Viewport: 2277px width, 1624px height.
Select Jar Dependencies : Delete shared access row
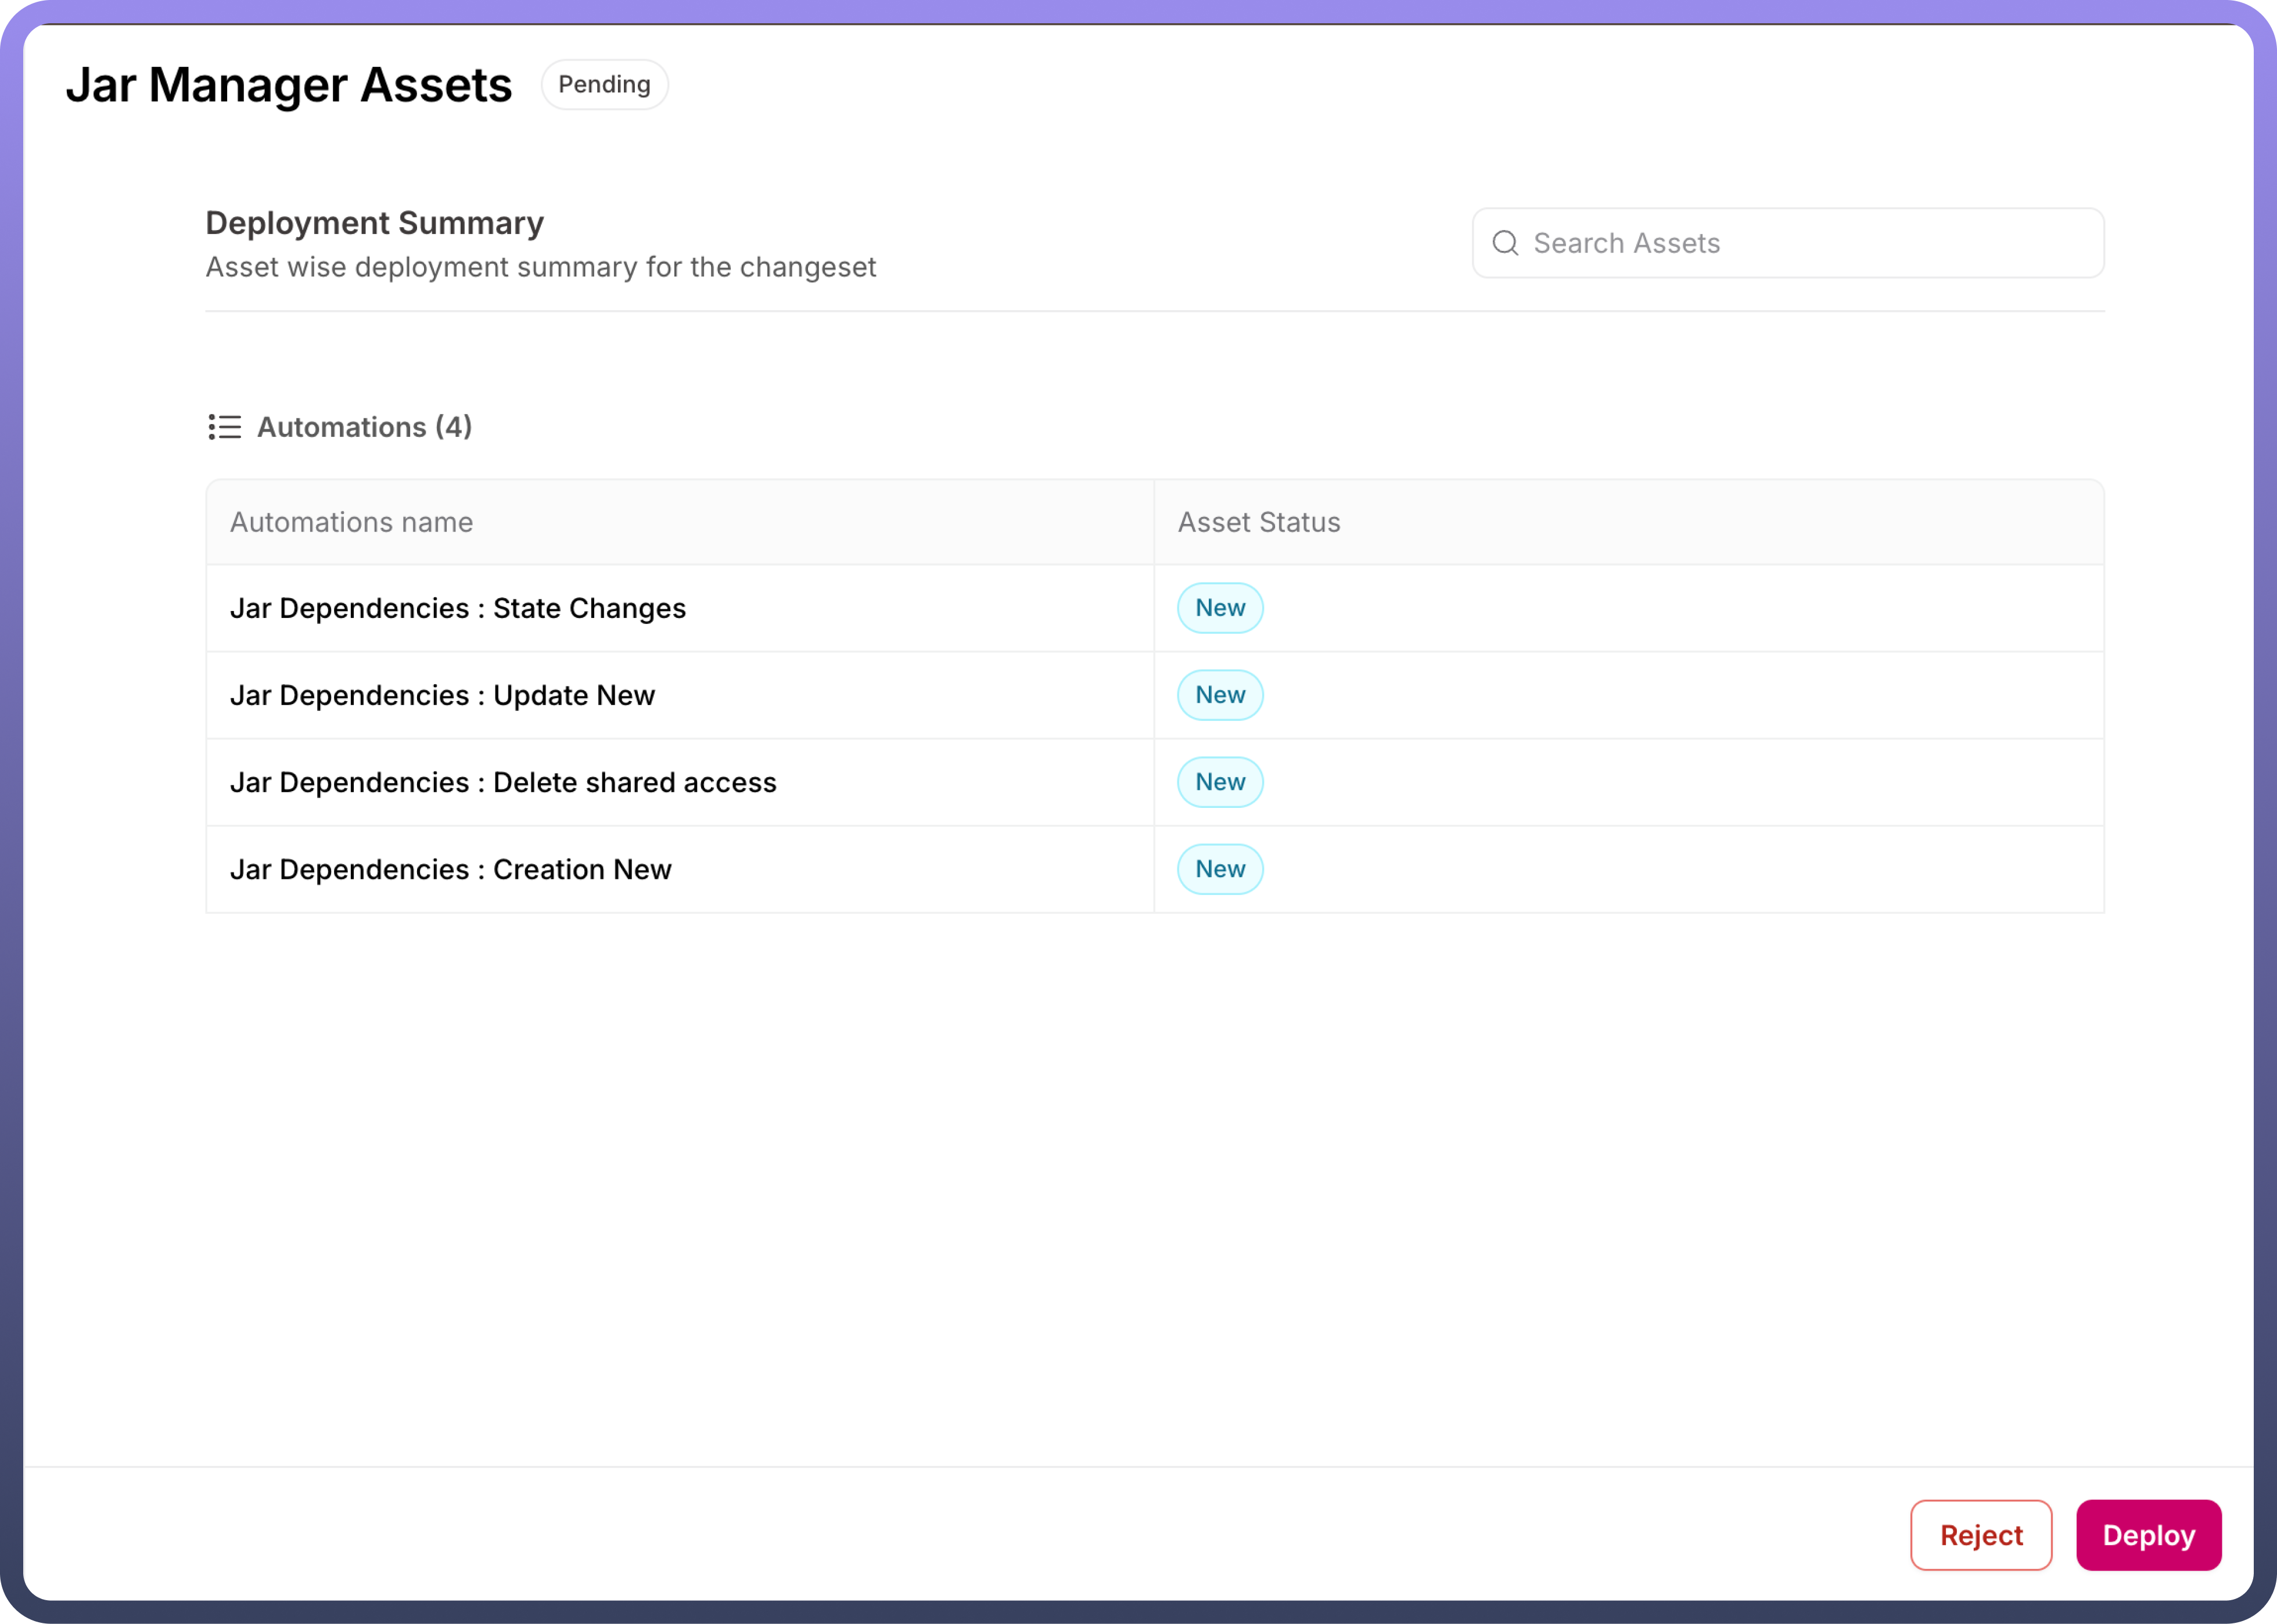[x=503, y=782]
